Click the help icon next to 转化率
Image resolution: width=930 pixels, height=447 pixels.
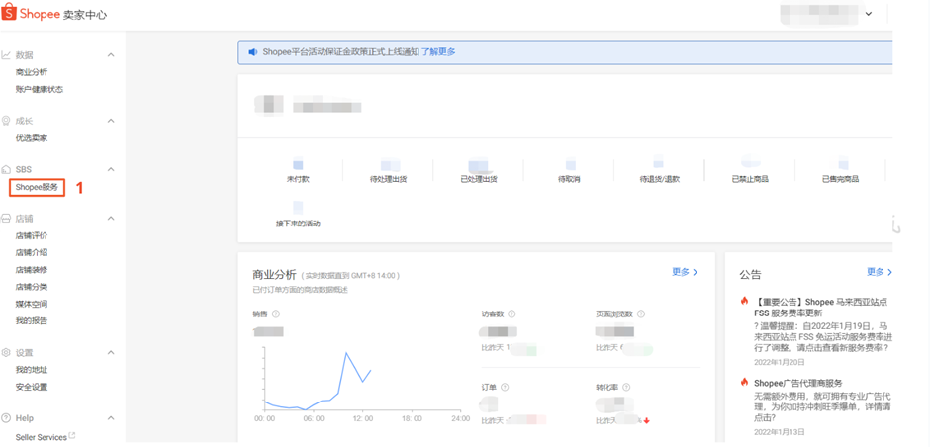click(x=626, y=387)
